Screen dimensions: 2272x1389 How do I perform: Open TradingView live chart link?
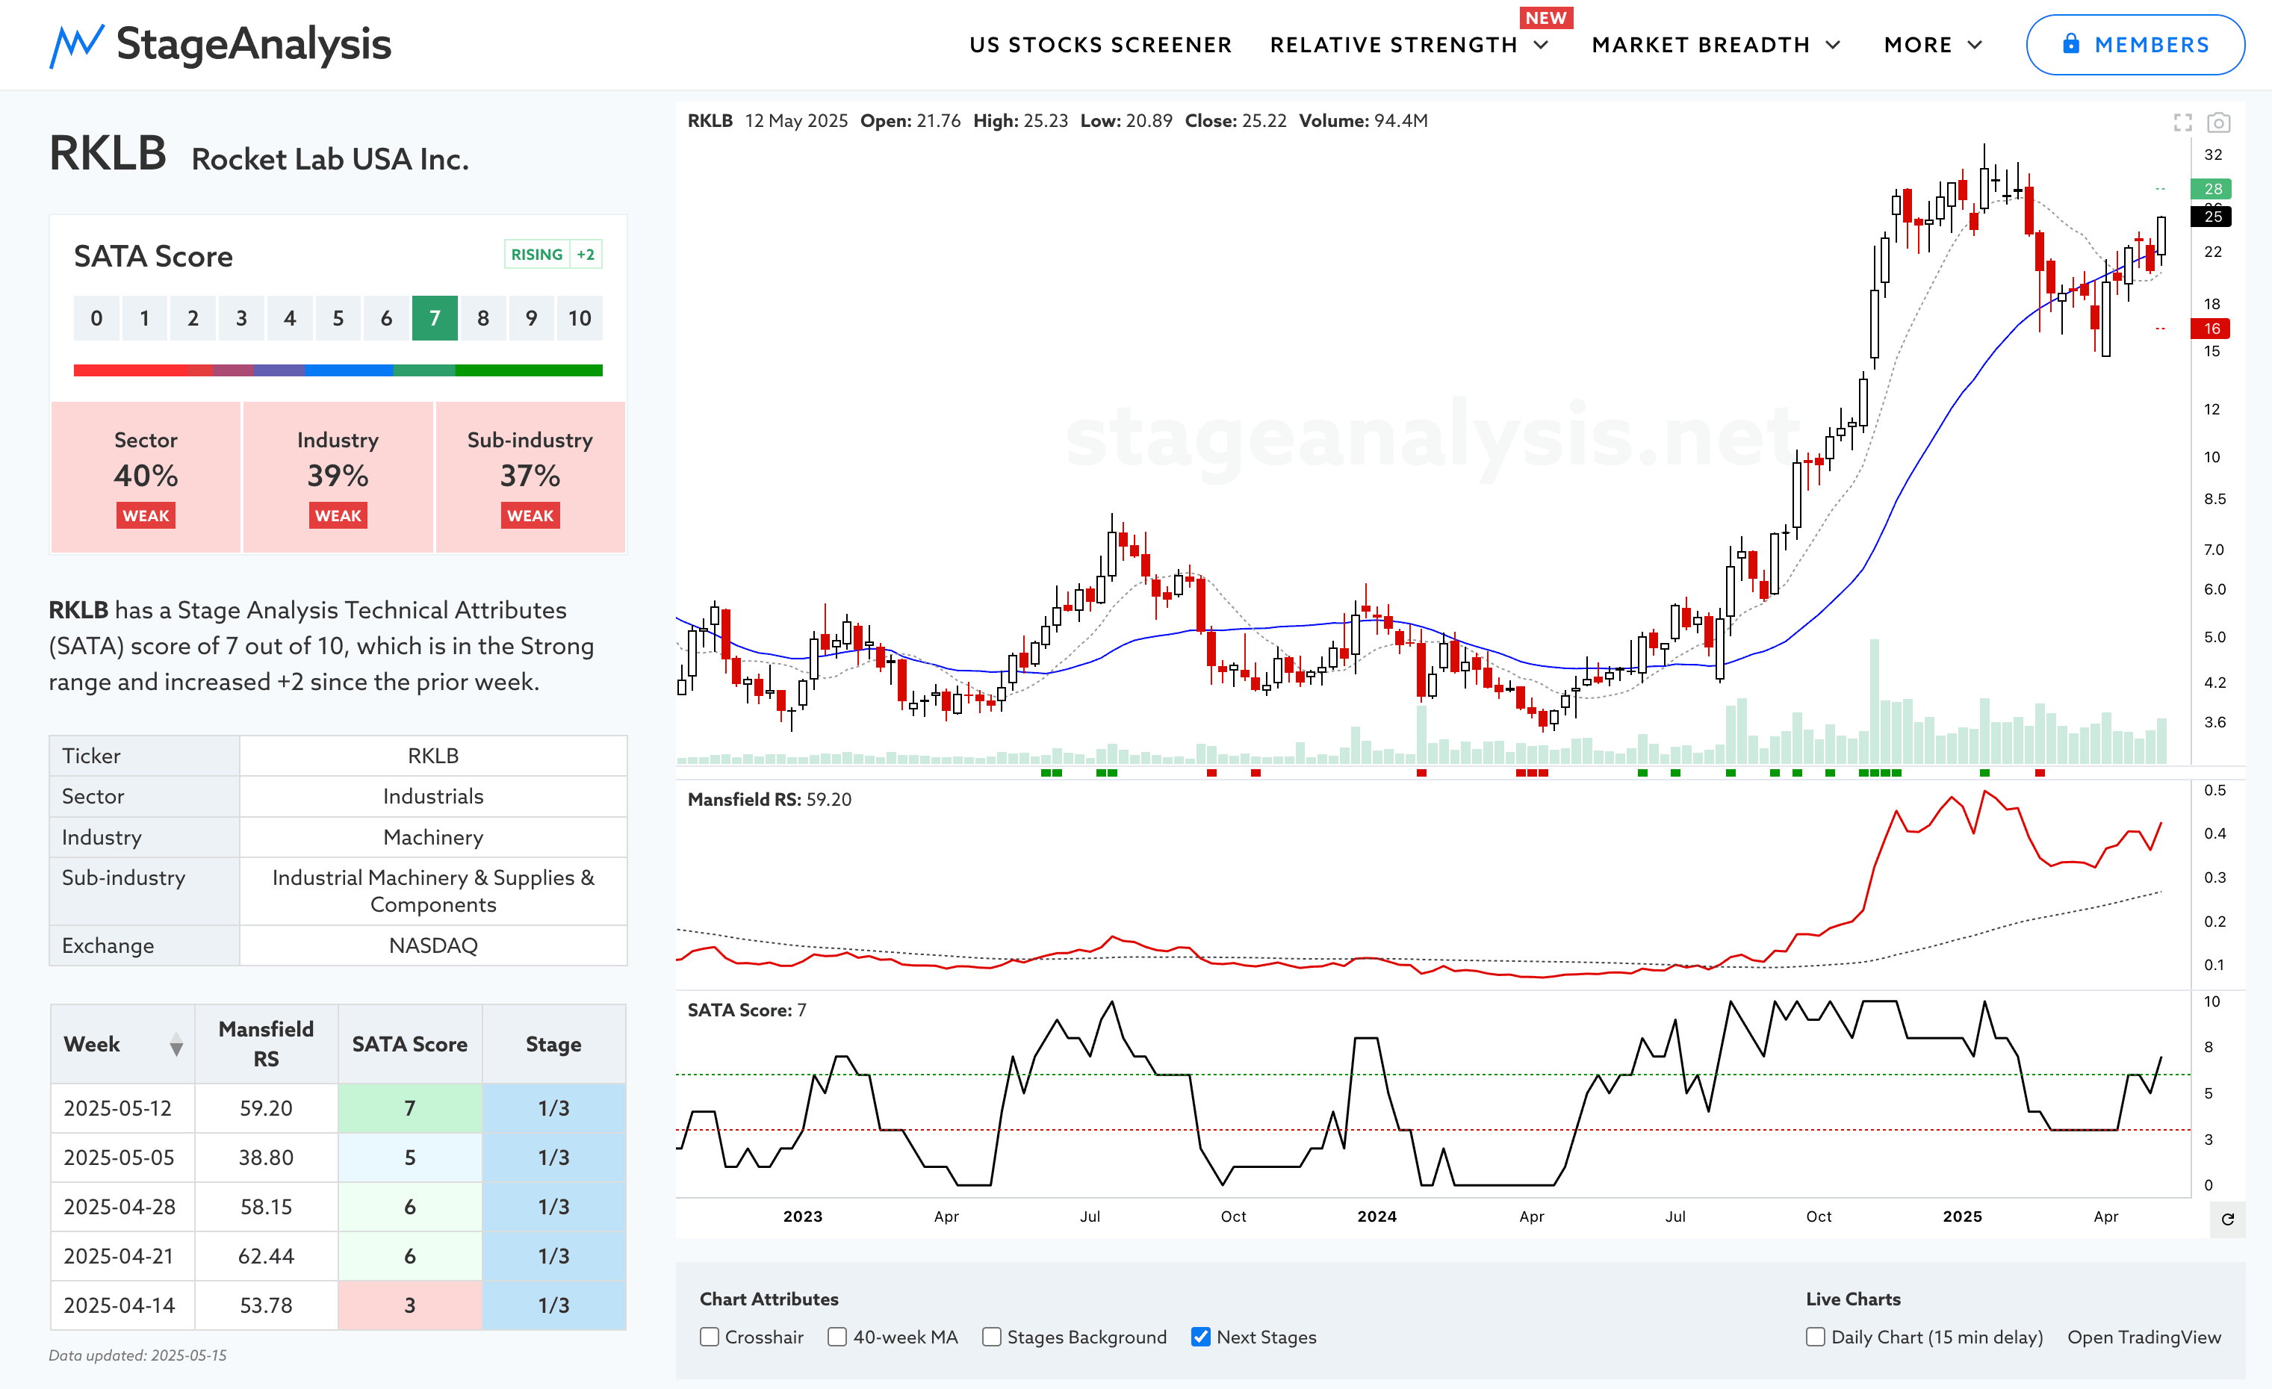[x=2144, y=1337]
